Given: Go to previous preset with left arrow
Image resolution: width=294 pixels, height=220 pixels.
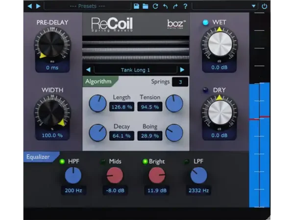Looking at the screenshot, I should pos(29,6).
